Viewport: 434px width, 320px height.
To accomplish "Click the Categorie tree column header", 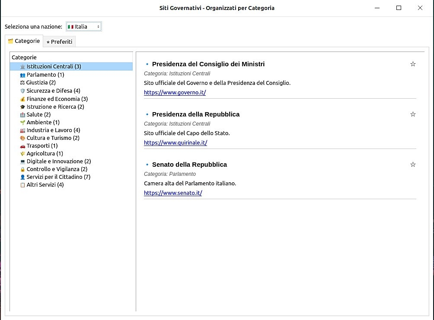I will [71, 58].
